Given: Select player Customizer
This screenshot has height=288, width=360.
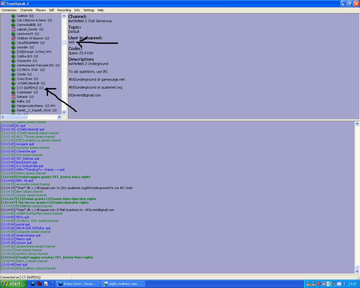Looking at the screenshot, I should pos(27,92).
